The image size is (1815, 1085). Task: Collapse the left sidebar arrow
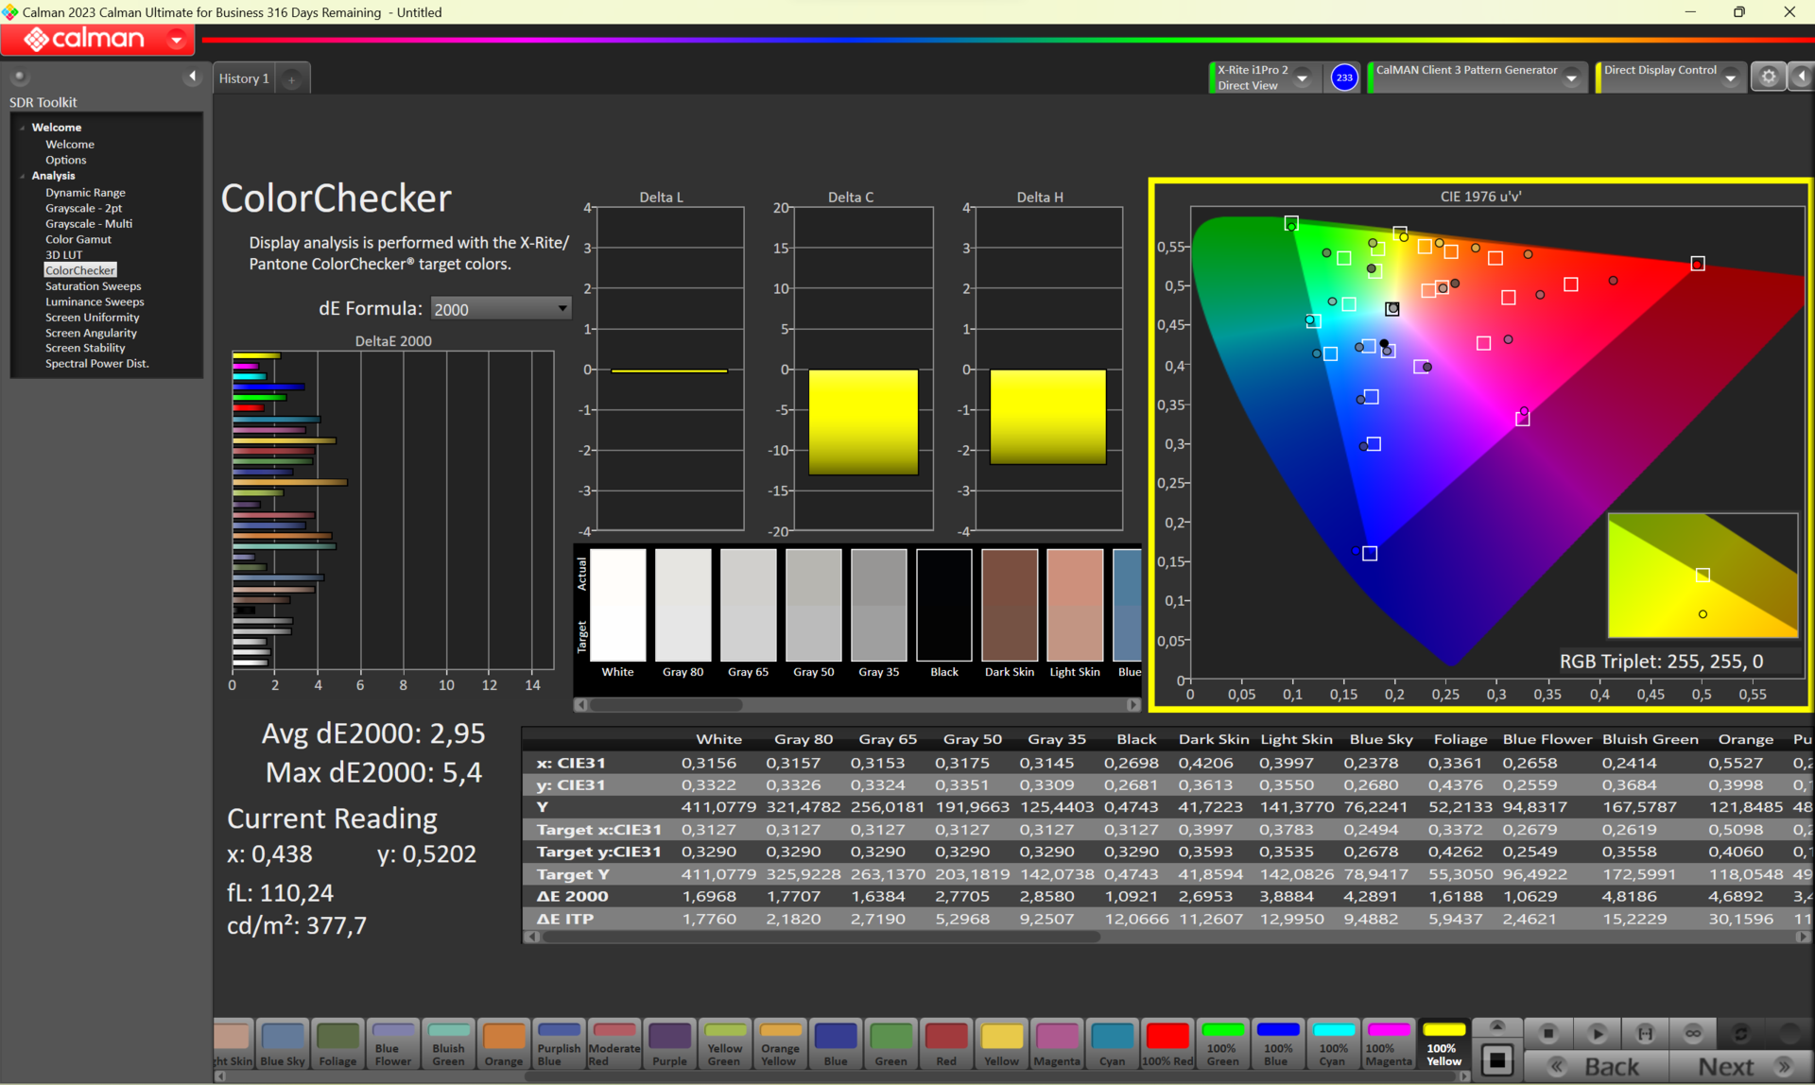tap(193, 77)
